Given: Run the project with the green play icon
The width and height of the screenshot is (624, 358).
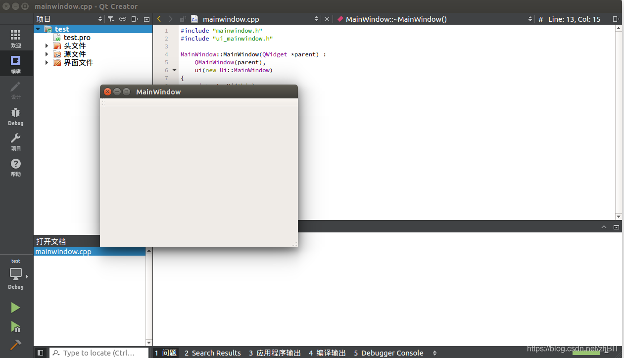Looking at the screenshot, I should point(15,307).
